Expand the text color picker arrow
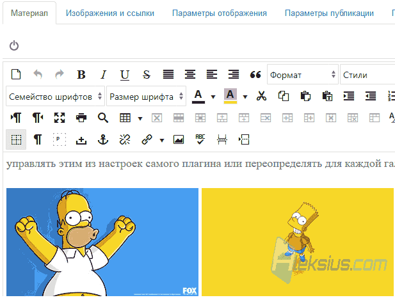 coord(213,97)
